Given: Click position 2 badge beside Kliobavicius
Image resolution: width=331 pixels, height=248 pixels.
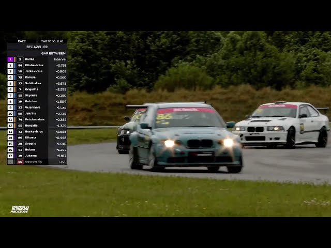Looking at the screenshot, I should [x=10, y=65].
